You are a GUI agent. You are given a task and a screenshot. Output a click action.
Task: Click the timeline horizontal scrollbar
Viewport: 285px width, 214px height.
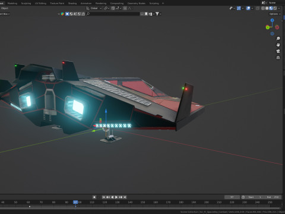(x=140, y=208)
